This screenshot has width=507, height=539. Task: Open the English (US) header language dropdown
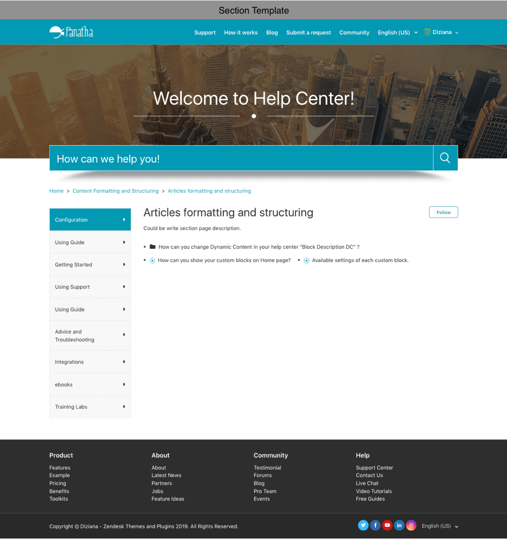click(397, 32)
